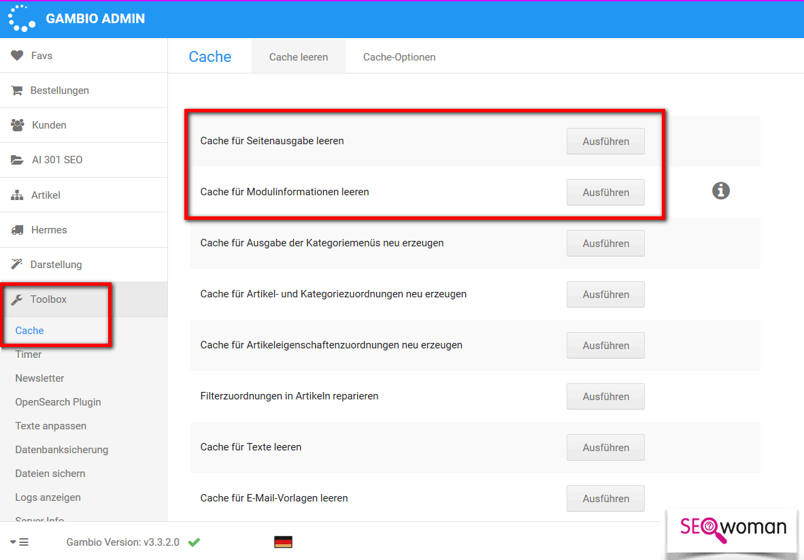Image resolution: width=804 pixels, height=560 pixels.
Task: Open Dateien sichern in the sidebar
Action: point(50,474)
